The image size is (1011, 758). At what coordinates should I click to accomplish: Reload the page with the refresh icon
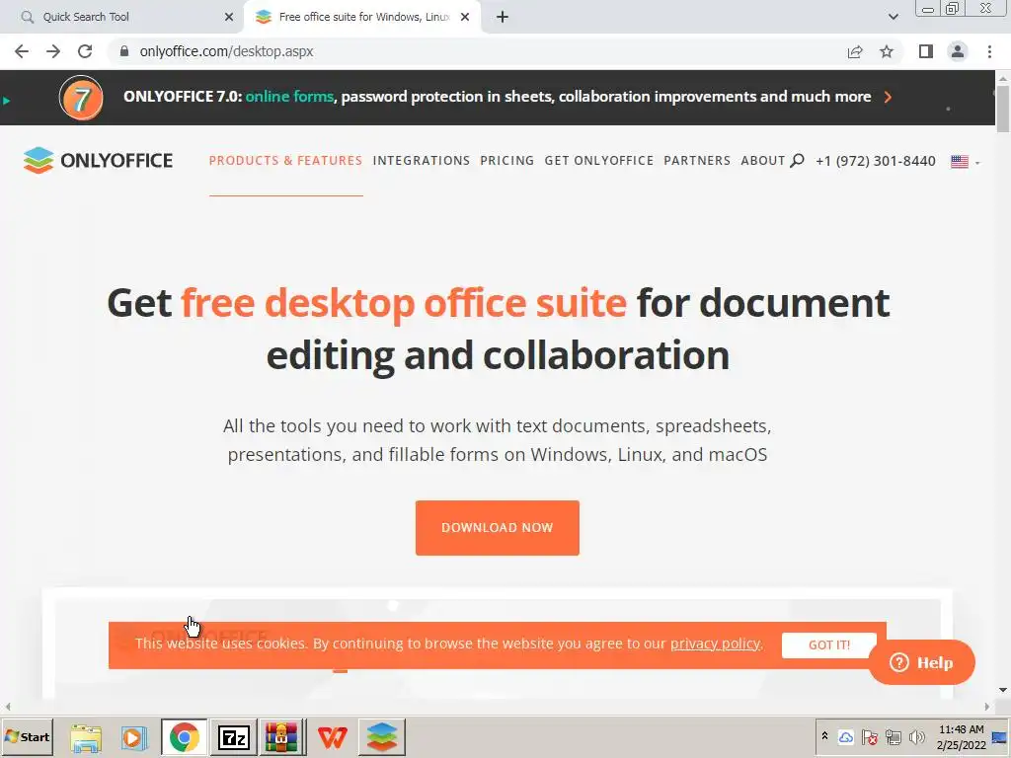click(85, 51)
